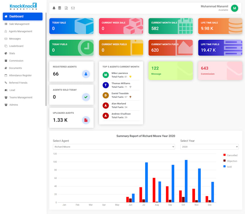Click the Dashboard home icon

(x=6, y=17)
